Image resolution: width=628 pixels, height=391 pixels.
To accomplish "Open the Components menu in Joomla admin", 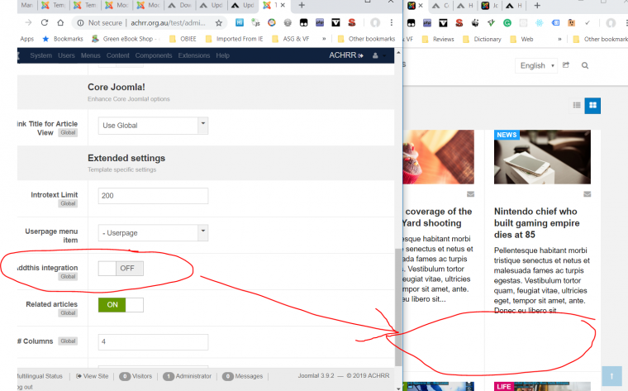I will click(154, 55).
